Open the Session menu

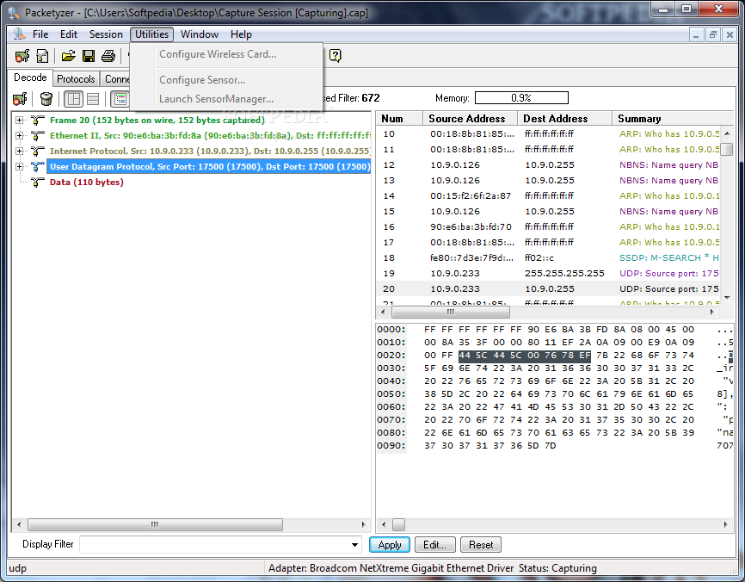106,34
